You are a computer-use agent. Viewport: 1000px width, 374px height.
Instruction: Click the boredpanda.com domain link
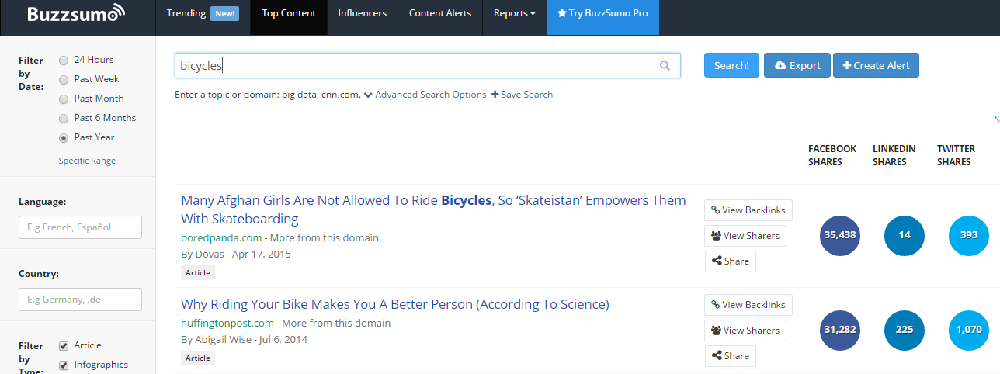point(220,237)
